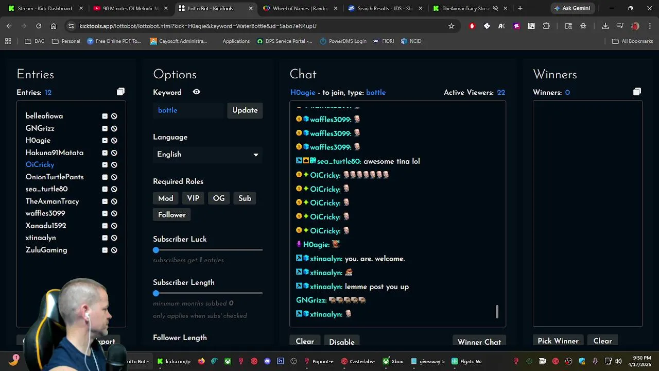Ban belleofiowa with the block icon
This screenshot has width=659, height=371.
point(114,116)
